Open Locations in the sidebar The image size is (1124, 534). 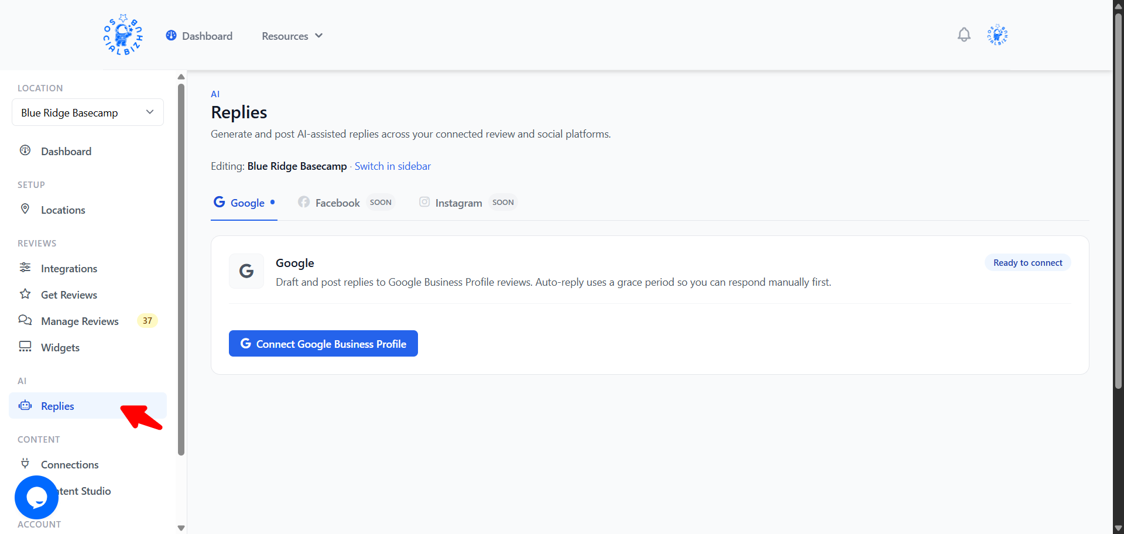(x=88, y=210)
